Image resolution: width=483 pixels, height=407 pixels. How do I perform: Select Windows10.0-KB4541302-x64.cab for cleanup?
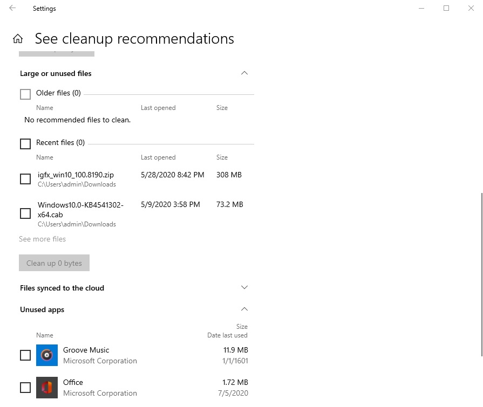click(25, 213)
